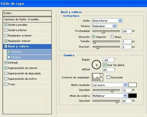Click the Ángulo field showing -60
The image size is (147, 117).
click(x=109, y=60)
